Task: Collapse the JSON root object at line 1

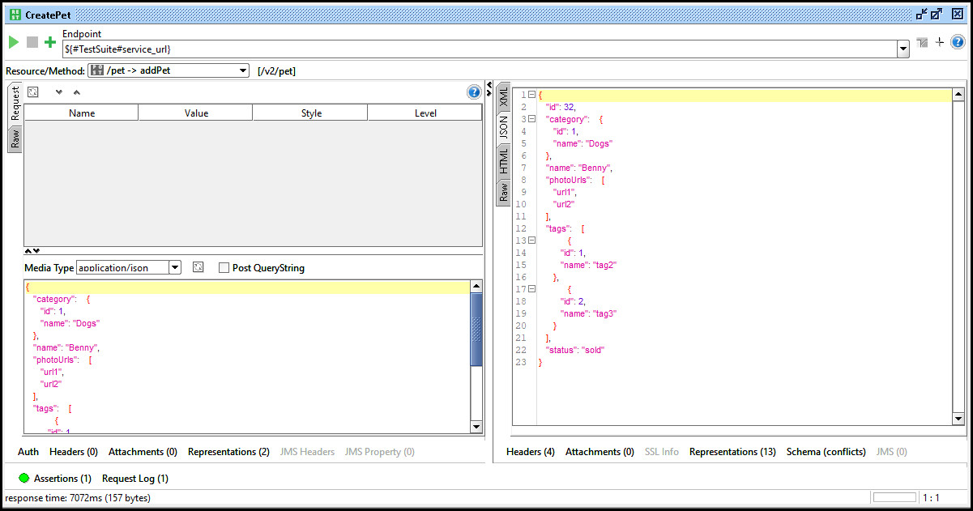Action: click(x=532, y=95)
